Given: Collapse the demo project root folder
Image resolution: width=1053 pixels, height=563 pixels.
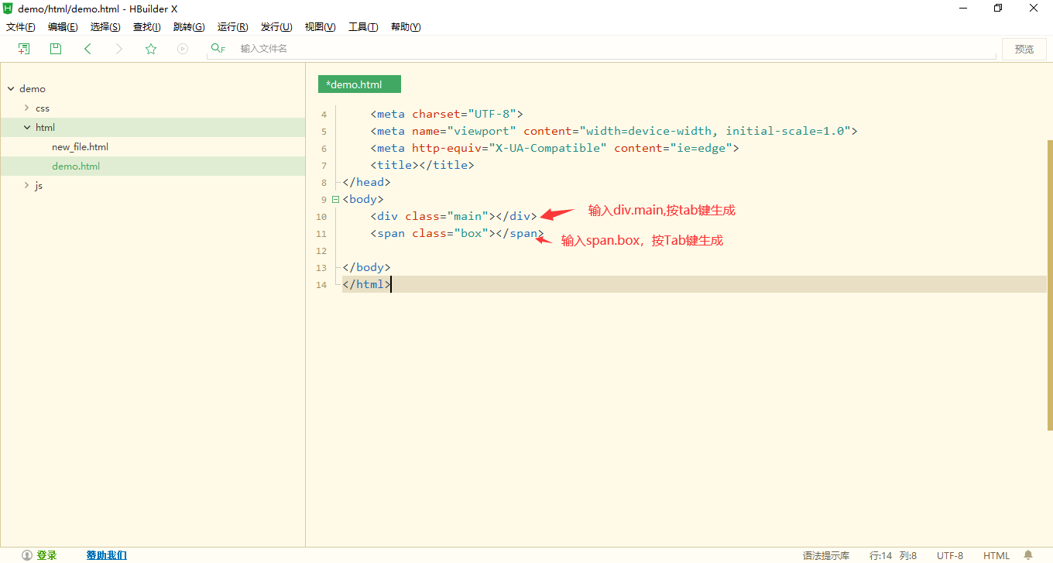Looking at the screenshot, I should tap(11, 89).
